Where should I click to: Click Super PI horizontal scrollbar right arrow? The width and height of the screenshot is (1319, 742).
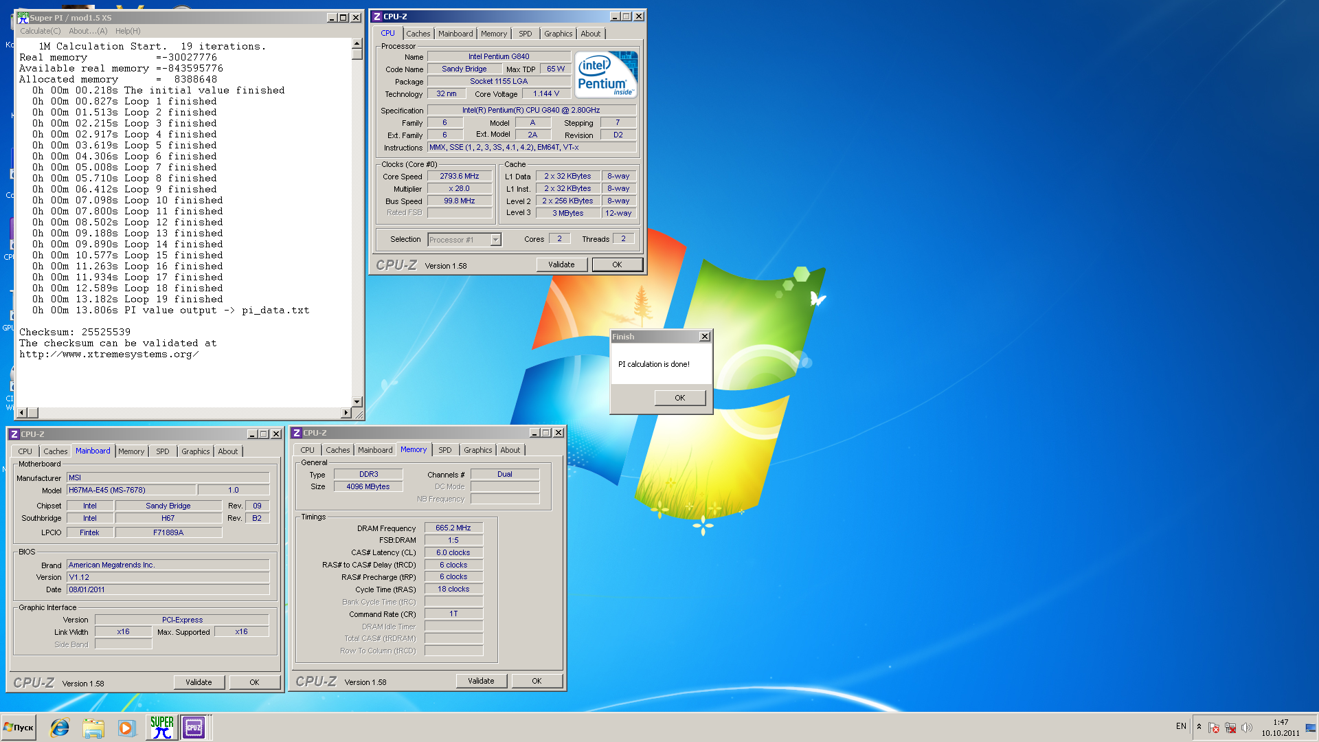346,413
